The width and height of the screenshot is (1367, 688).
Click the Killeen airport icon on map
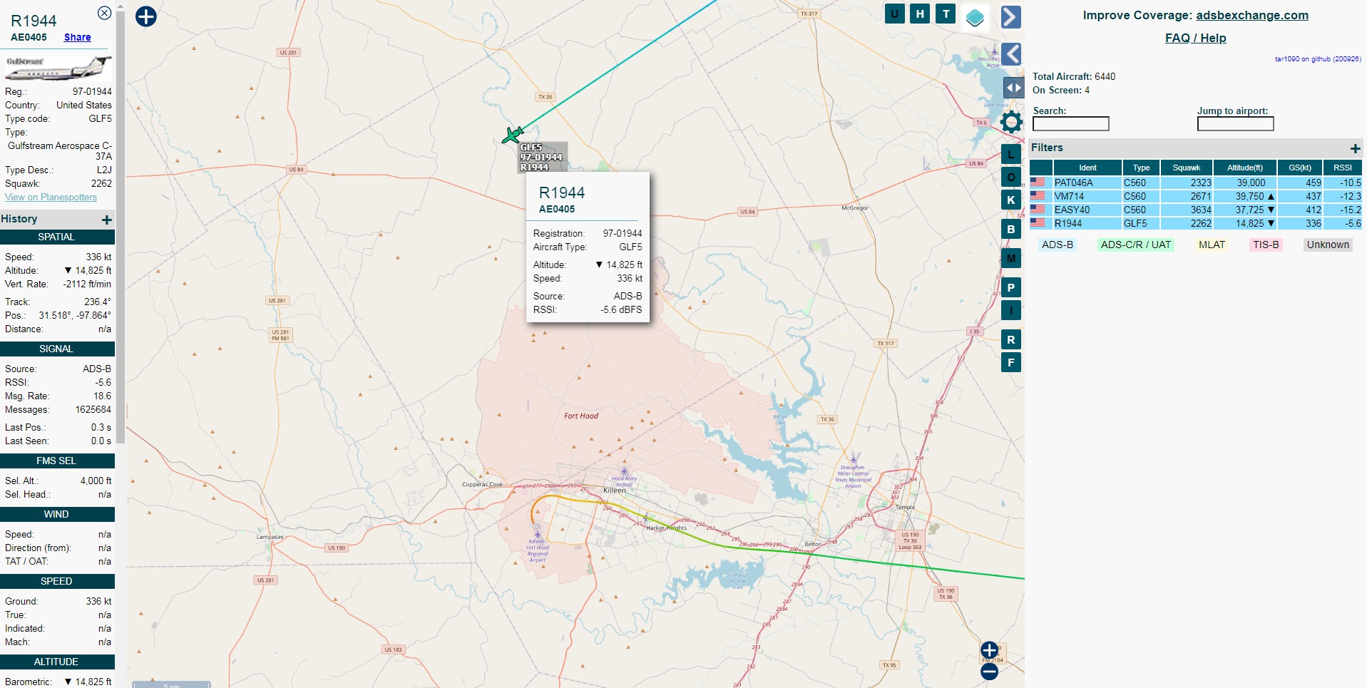[x=538, y=534]
